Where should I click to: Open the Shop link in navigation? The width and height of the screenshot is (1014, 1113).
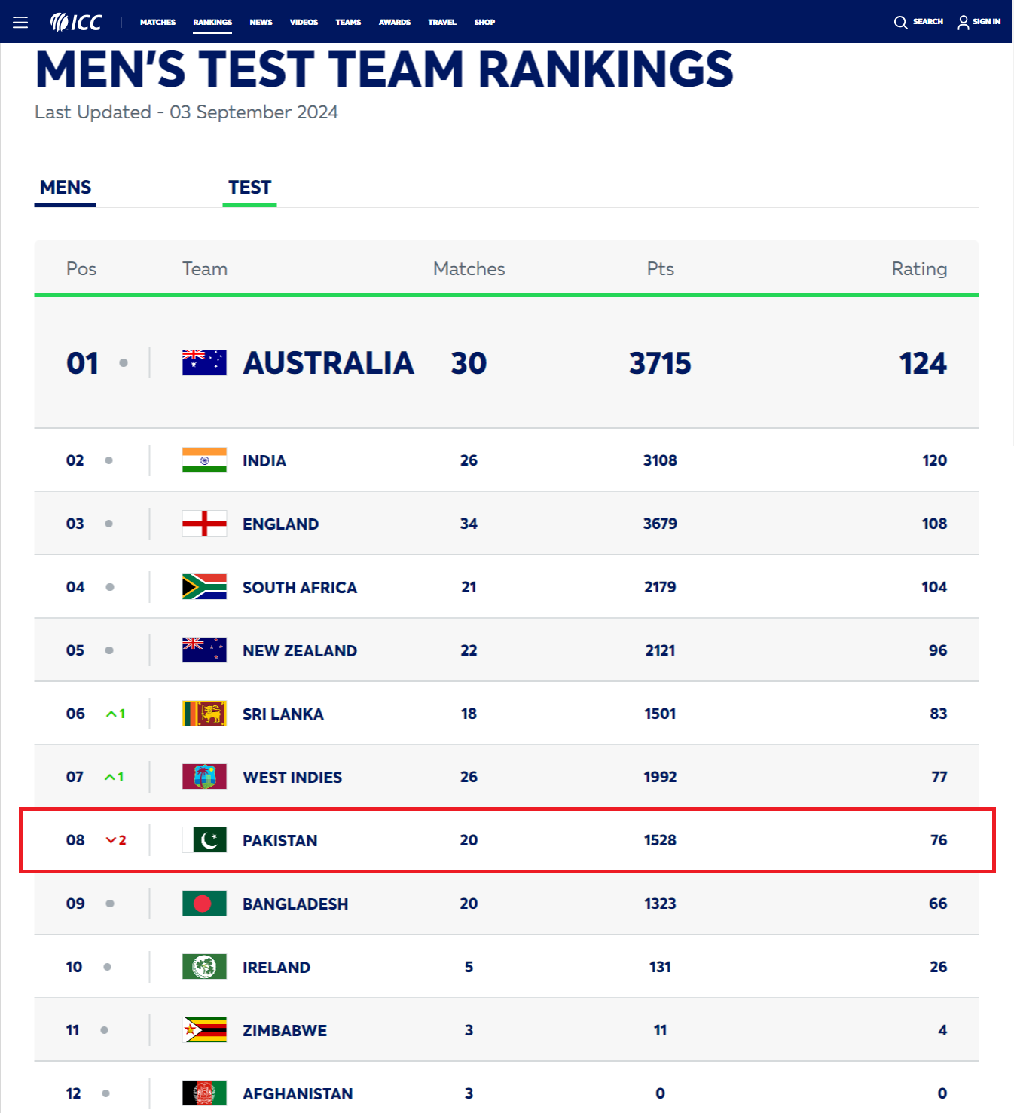click(484, 22)
